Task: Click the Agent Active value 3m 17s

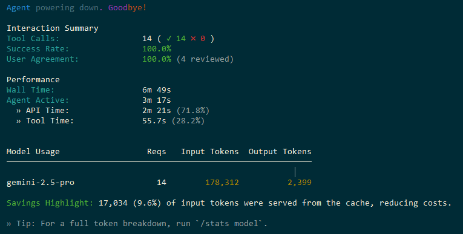Action: point(157,100)
